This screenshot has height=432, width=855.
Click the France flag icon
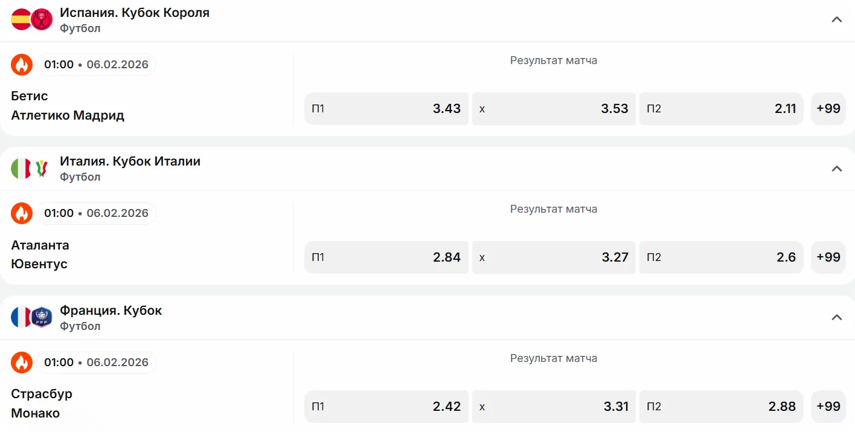pos(21,317)
